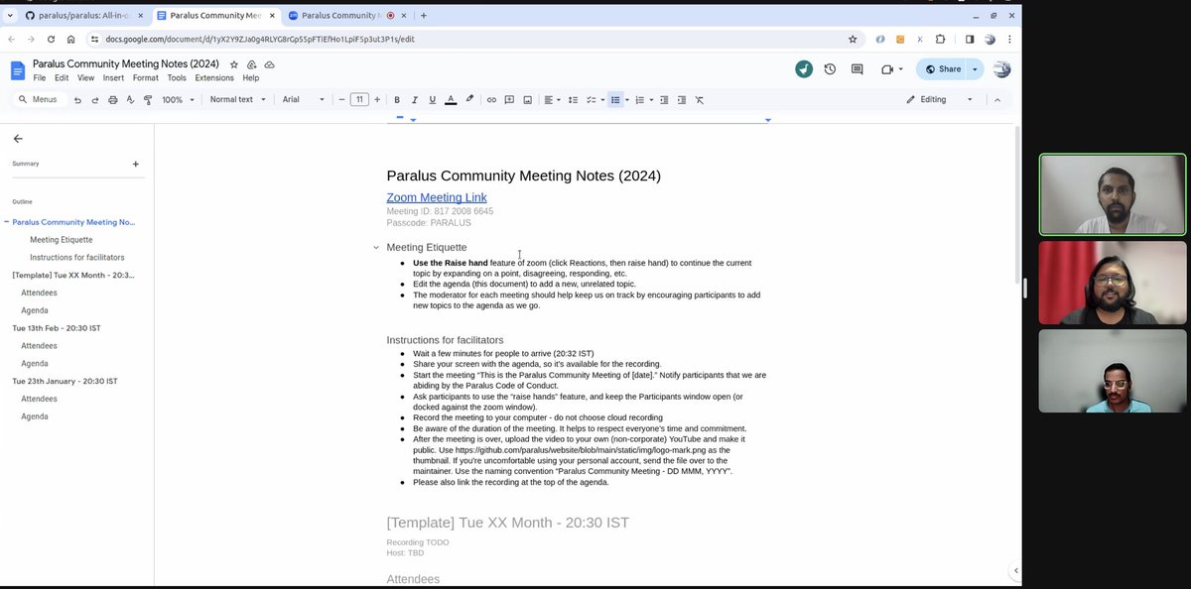
Task: Open the Format menu
Action: pos(146,78)
